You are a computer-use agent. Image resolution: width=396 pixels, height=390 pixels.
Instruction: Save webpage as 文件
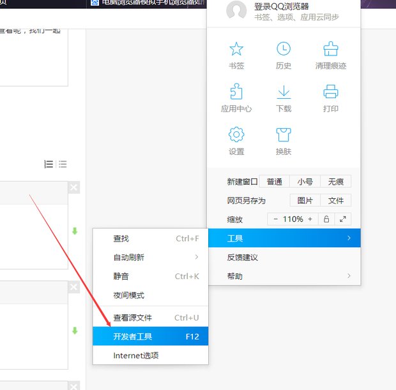coord(335,200)
